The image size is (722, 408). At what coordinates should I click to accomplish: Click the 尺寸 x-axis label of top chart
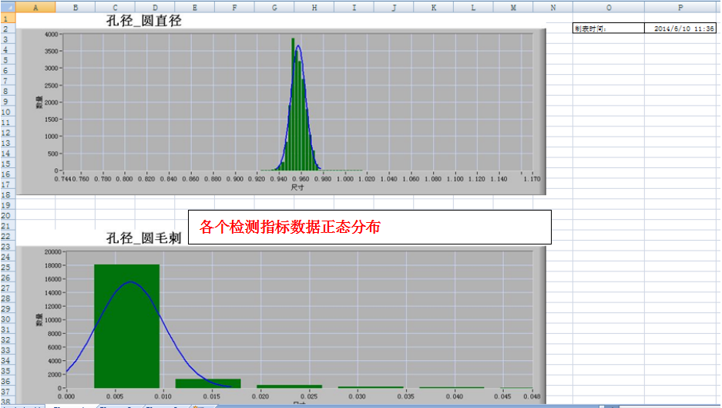coord(297,187)
